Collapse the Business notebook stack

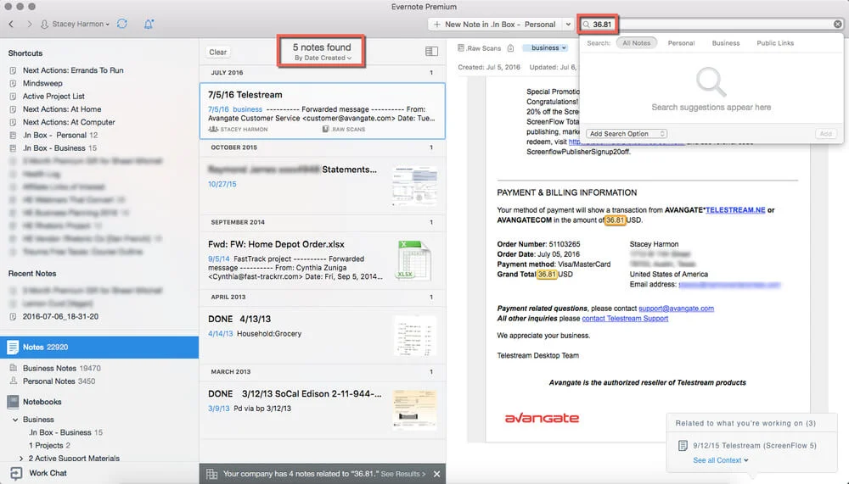pos(15,419)
